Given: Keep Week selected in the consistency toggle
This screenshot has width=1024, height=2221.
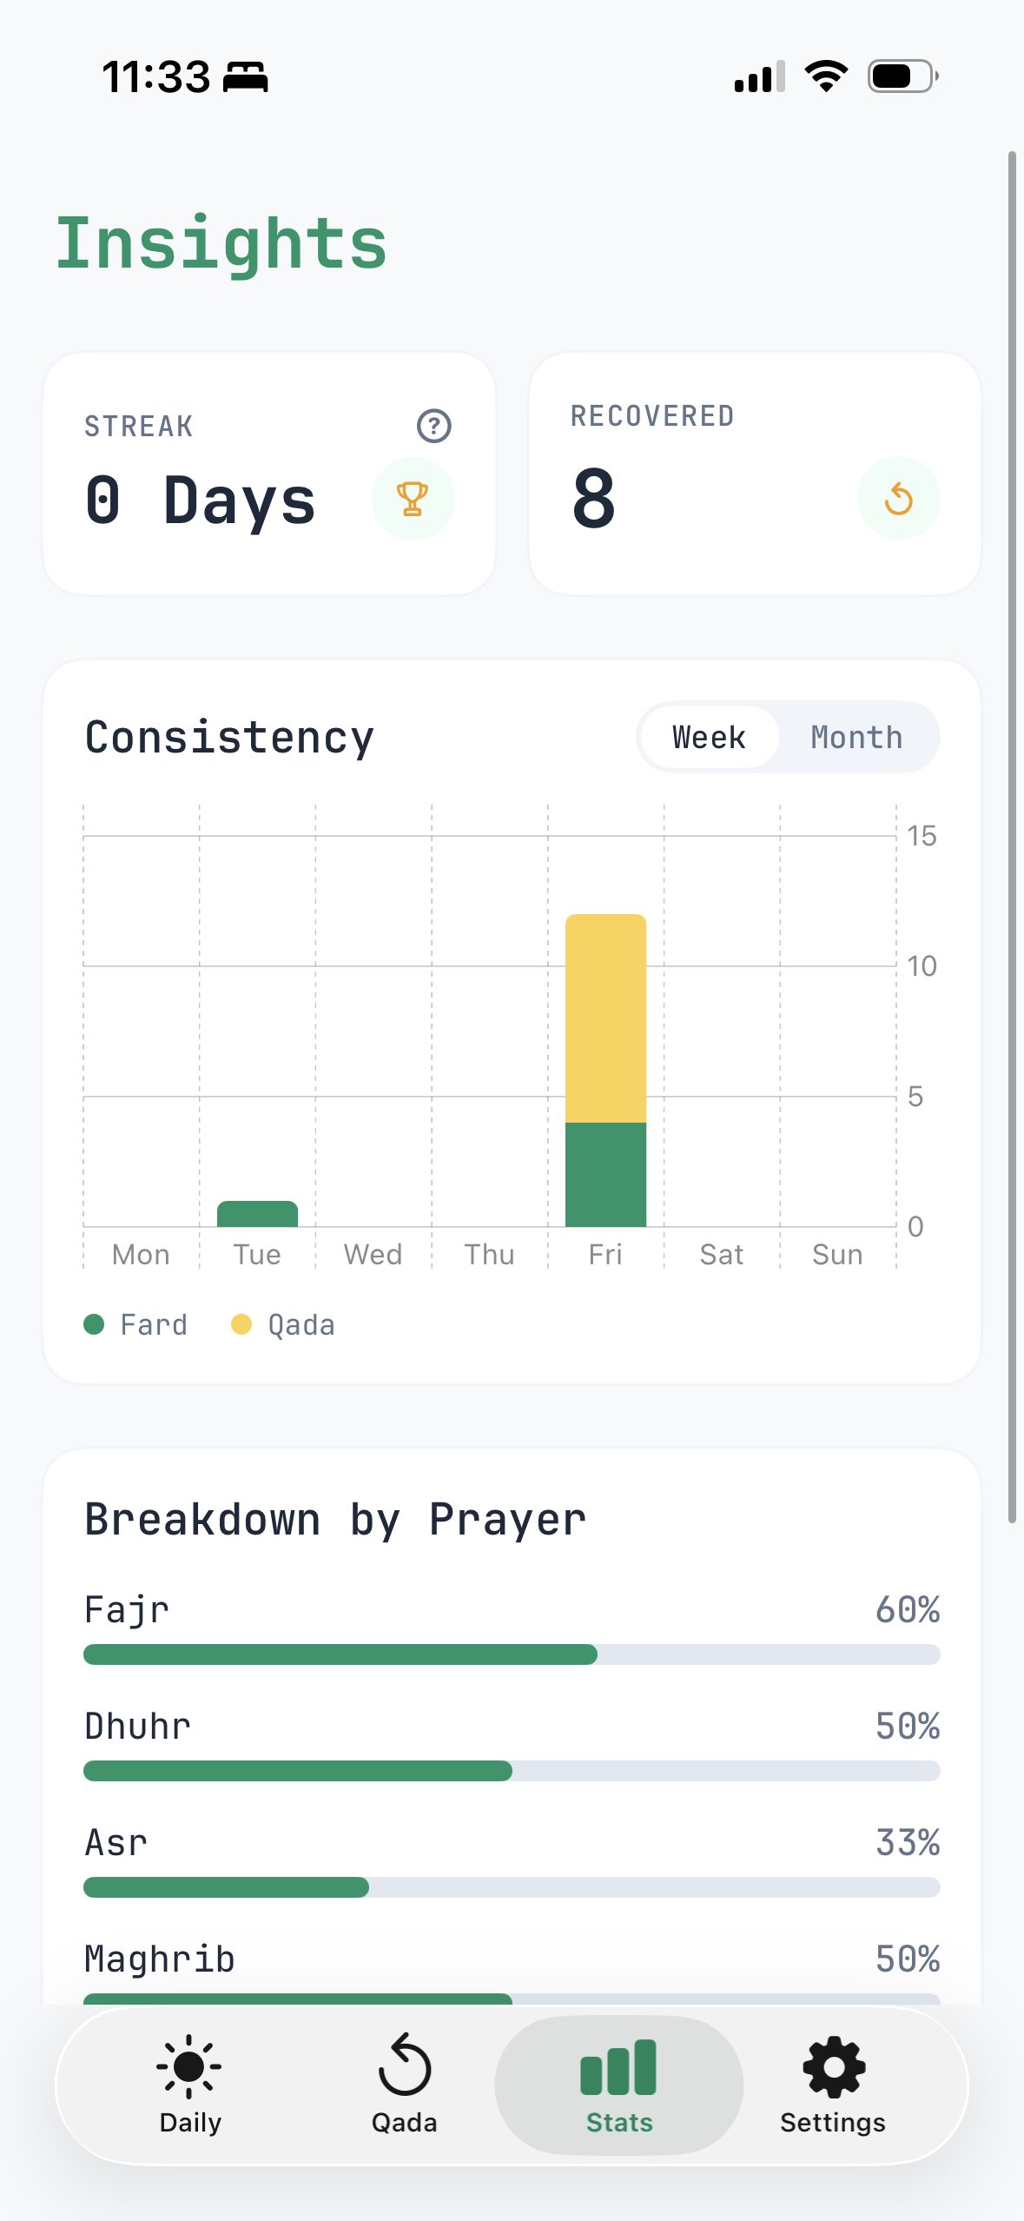Looking at the screenshot, I should [709, 736].
